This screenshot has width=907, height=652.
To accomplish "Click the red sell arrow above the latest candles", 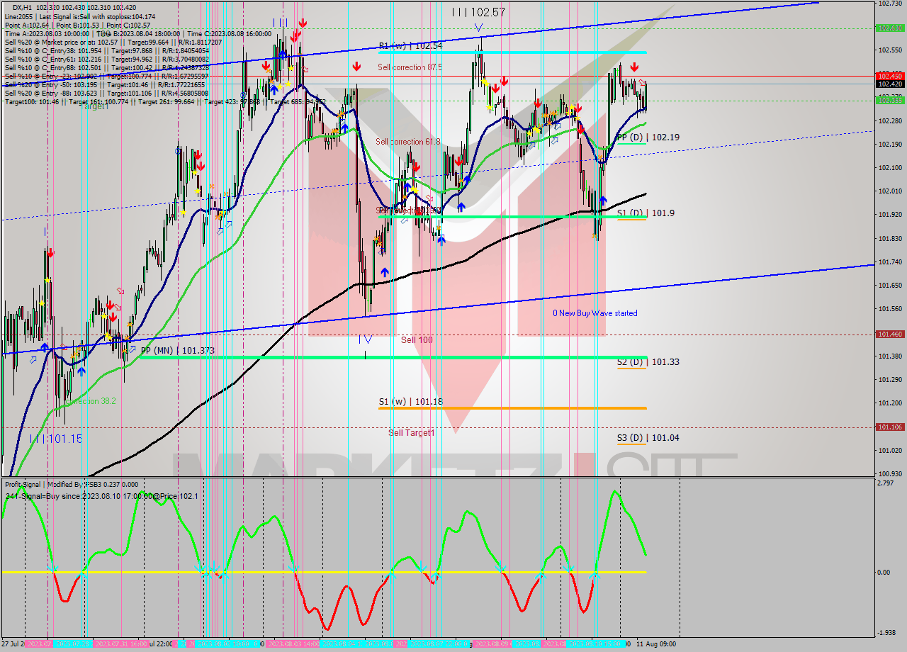I will pos(634,67).
